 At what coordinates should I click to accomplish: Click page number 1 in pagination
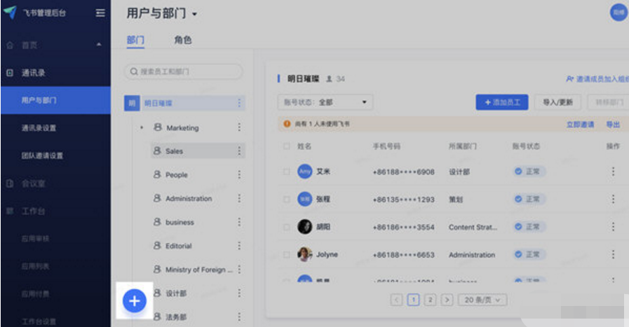point(413,300)
